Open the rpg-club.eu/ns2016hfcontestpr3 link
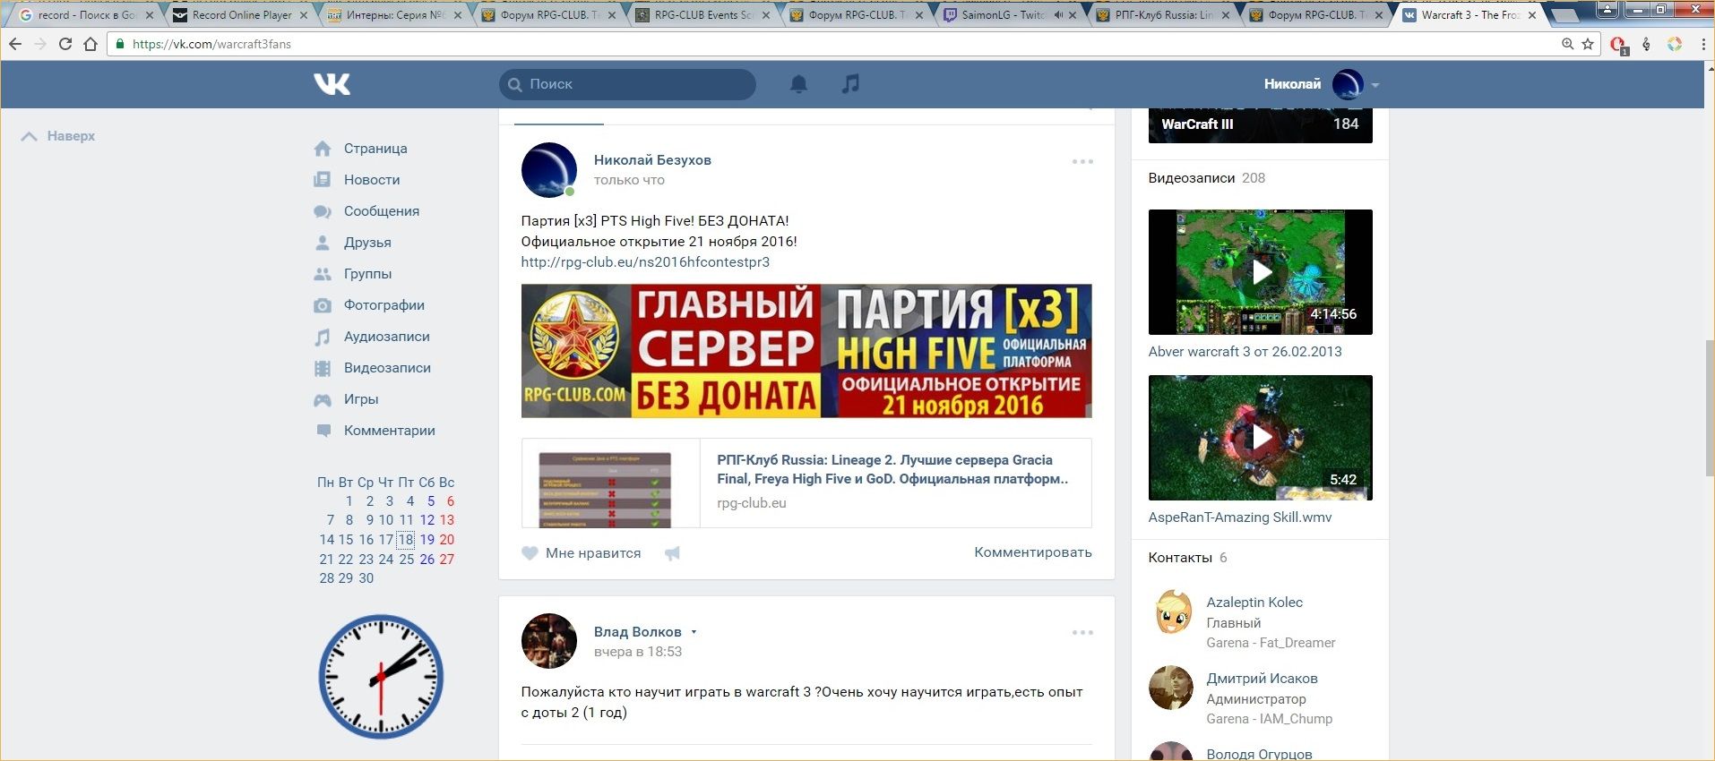 tap(645, 262)
